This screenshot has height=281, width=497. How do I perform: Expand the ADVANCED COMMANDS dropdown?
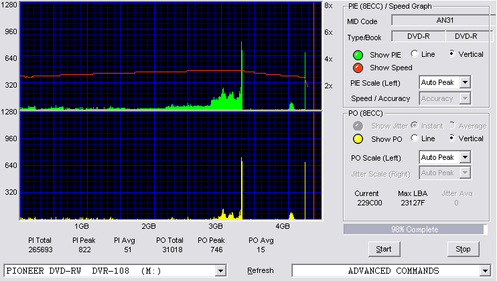coord(485,271)
